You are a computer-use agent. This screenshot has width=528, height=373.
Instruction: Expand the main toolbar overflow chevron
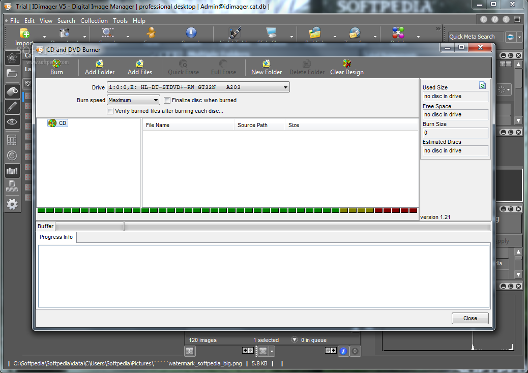pyautogui.click(x=438, y=29)
